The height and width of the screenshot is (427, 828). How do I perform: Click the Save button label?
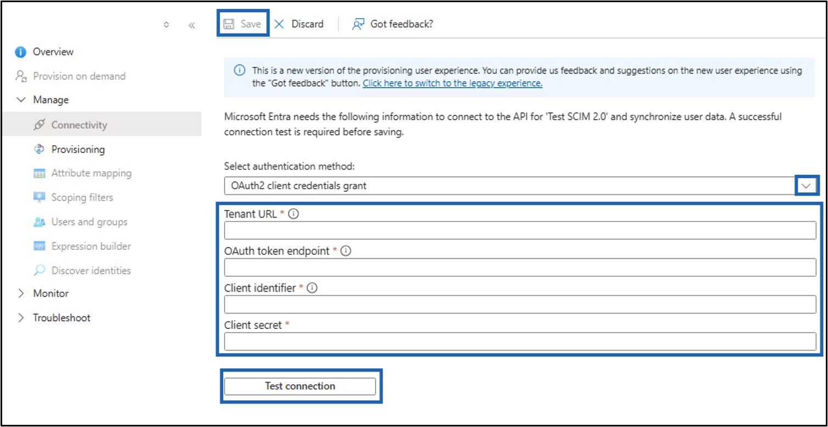[x=251, y=24]
